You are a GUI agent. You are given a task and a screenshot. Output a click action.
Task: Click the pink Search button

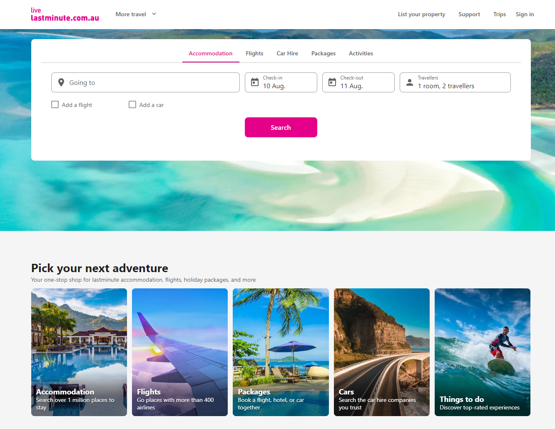[x=281, y=127]
